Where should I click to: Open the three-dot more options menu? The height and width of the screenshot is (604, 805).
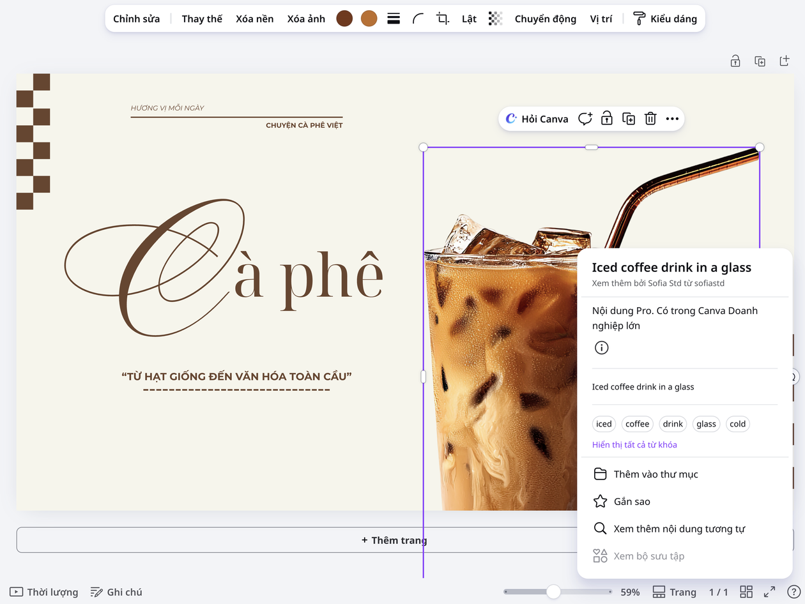tap(672, 119)
